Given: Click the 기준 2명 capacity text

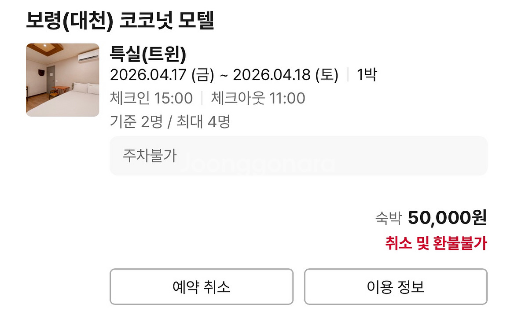Looking at the screenshot, I should tap(136, 121).
